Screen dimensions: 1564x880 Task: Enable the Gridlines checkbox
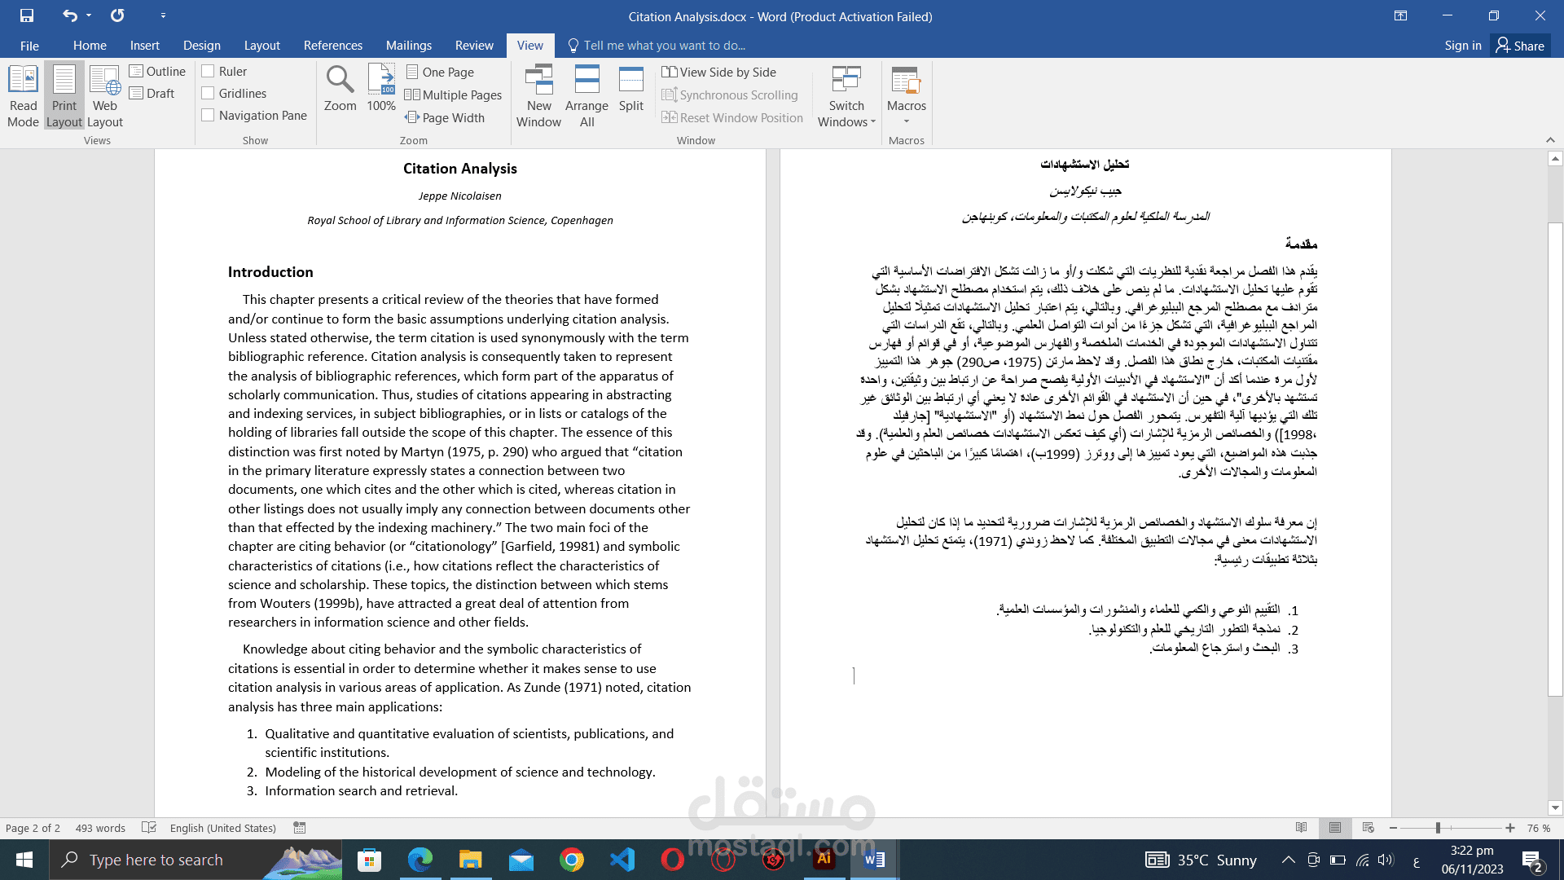(208, 94)
